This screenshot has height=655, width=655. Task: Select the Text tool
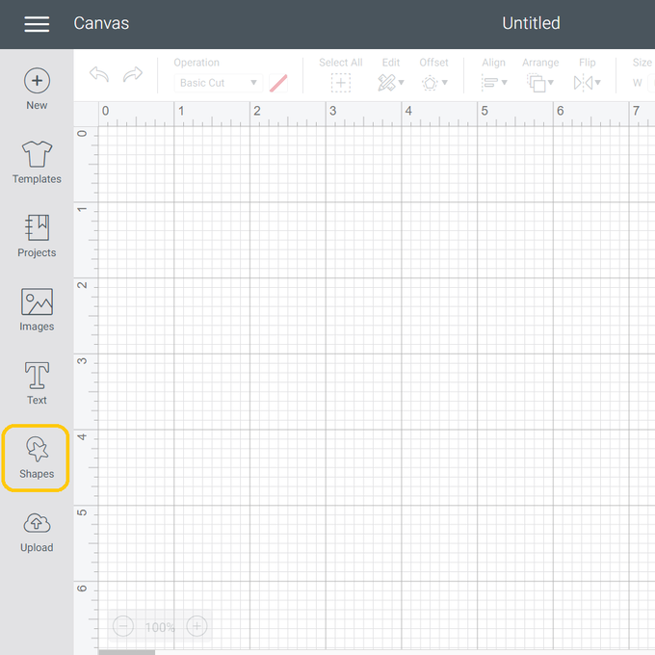(x=37, y=383)
